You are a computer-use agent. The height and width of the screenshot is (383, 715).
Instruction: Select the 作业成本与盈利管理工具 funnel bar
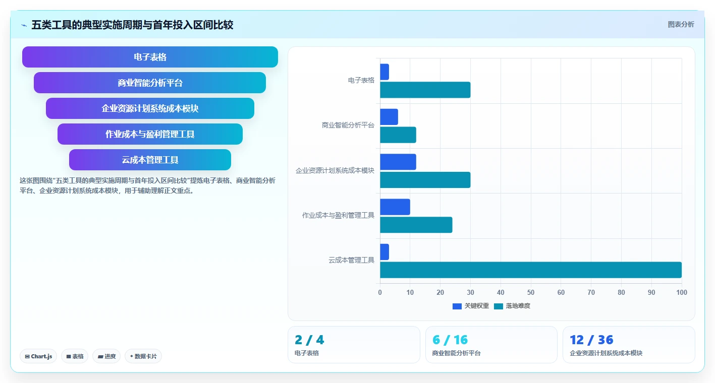(x=150, y=134)
